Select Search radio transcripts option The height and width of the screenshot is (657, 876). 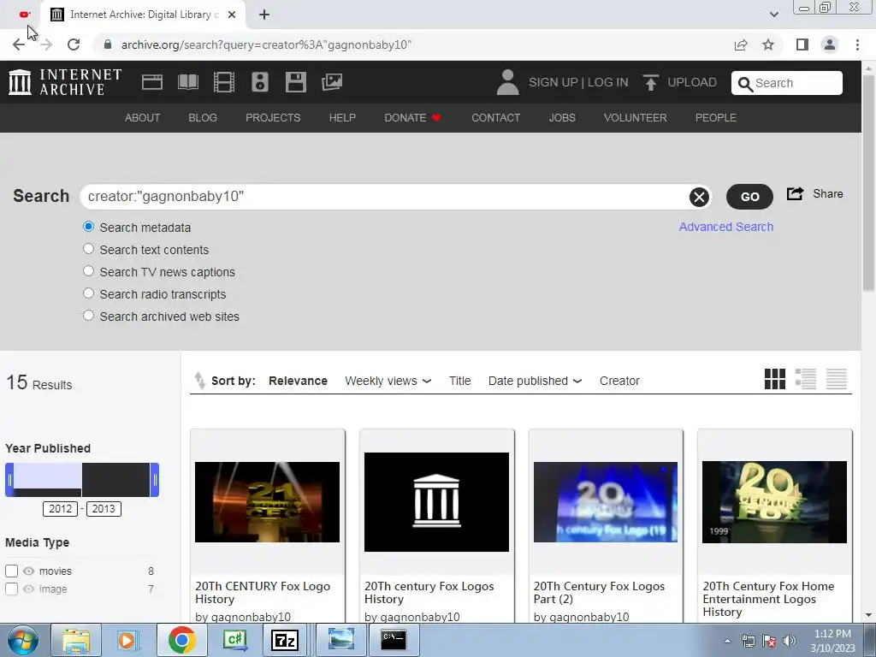(88, 293)
